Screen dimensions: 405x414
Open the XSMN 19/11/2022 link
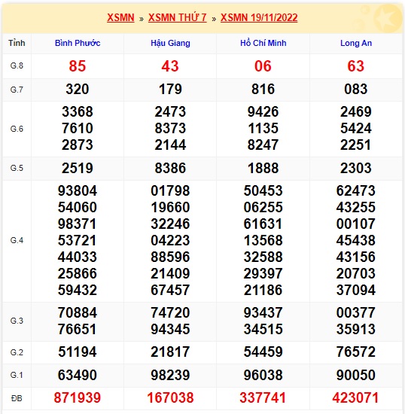pos(259,18)
